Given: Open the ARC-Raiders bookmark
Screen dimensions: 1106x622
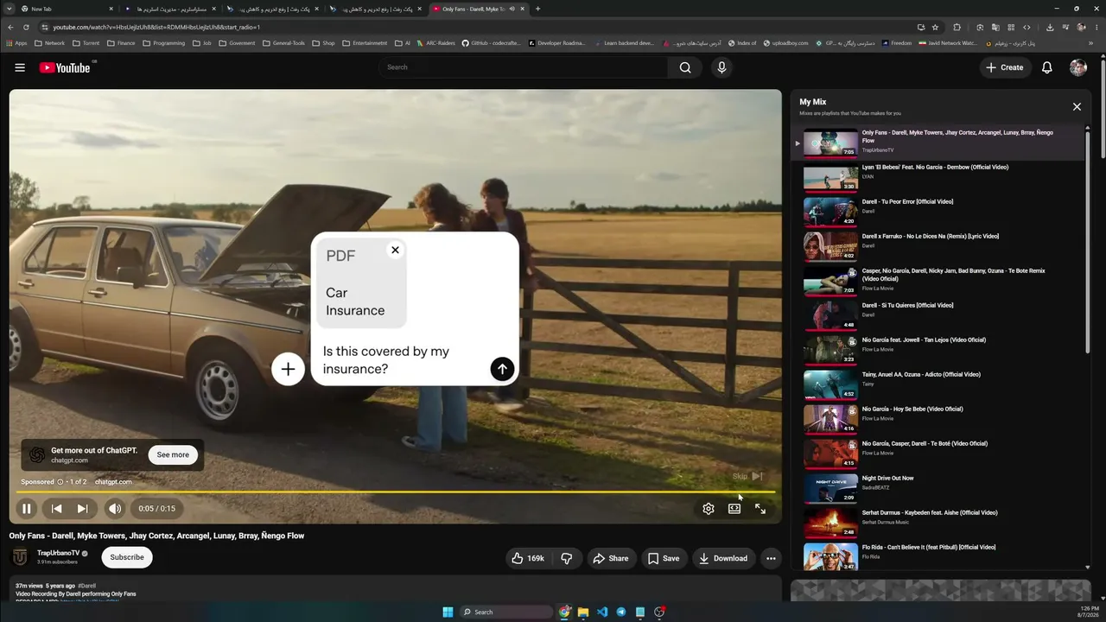Looking at the screenshot, I should (x=435, y=43).
